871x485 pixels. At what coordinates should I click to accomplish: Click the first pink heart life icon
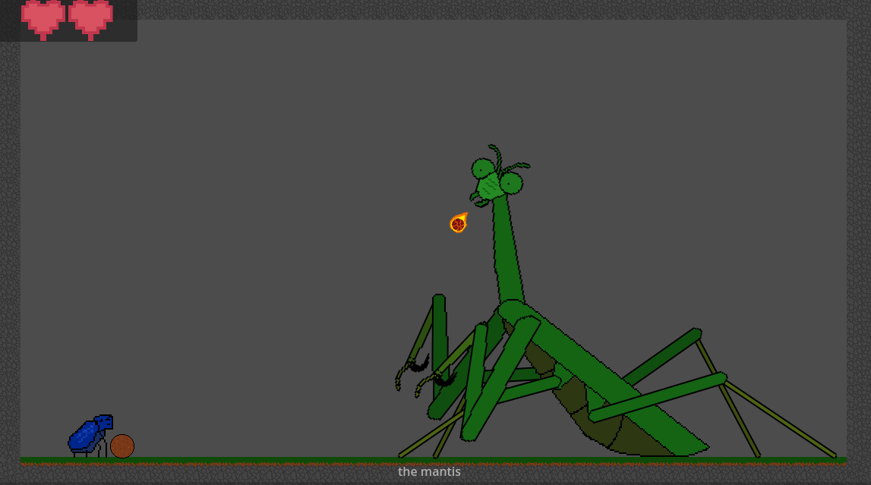click(43, 20)
